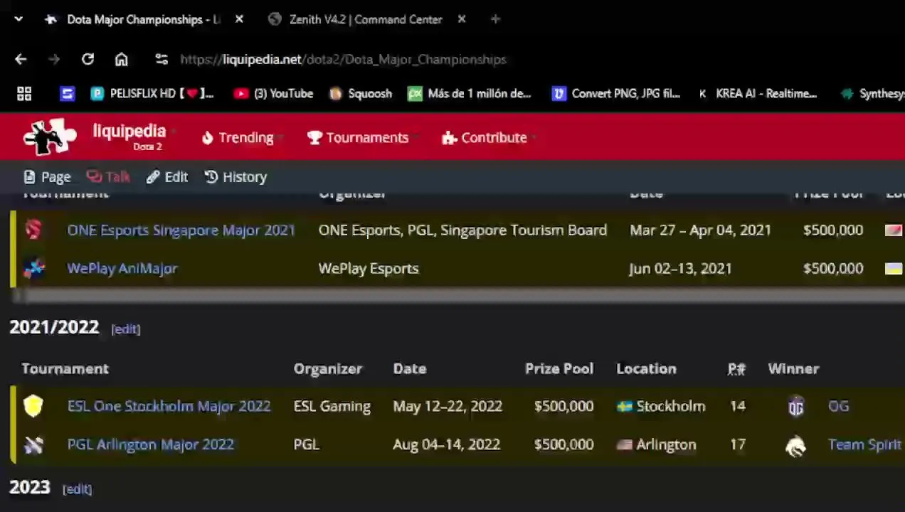
Task: Click the horizontal table scrollbar
Action: click(x=458, y=296)
